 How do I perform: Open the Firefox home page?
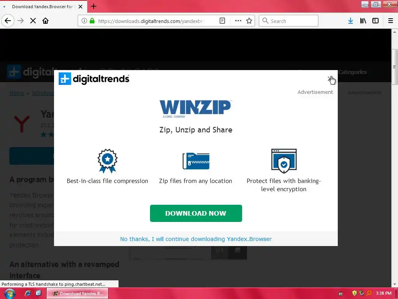tap(45, 21)
